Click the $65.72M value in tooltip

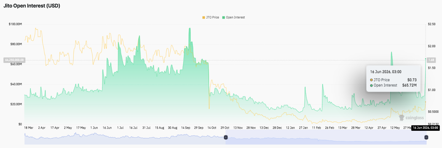coord(409,85)
